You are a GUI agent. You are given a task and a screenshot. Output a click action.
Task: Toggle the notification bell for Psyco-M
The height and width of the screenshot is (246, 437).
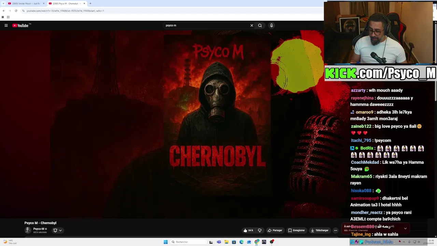[55, 230]
